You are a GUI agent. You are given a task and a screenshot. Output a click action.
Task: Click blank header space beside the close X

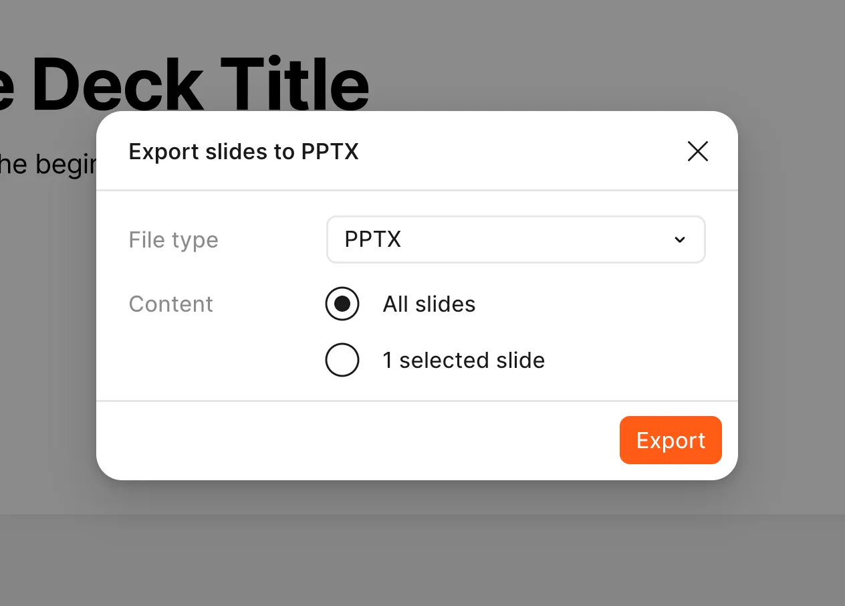point(521,152)
